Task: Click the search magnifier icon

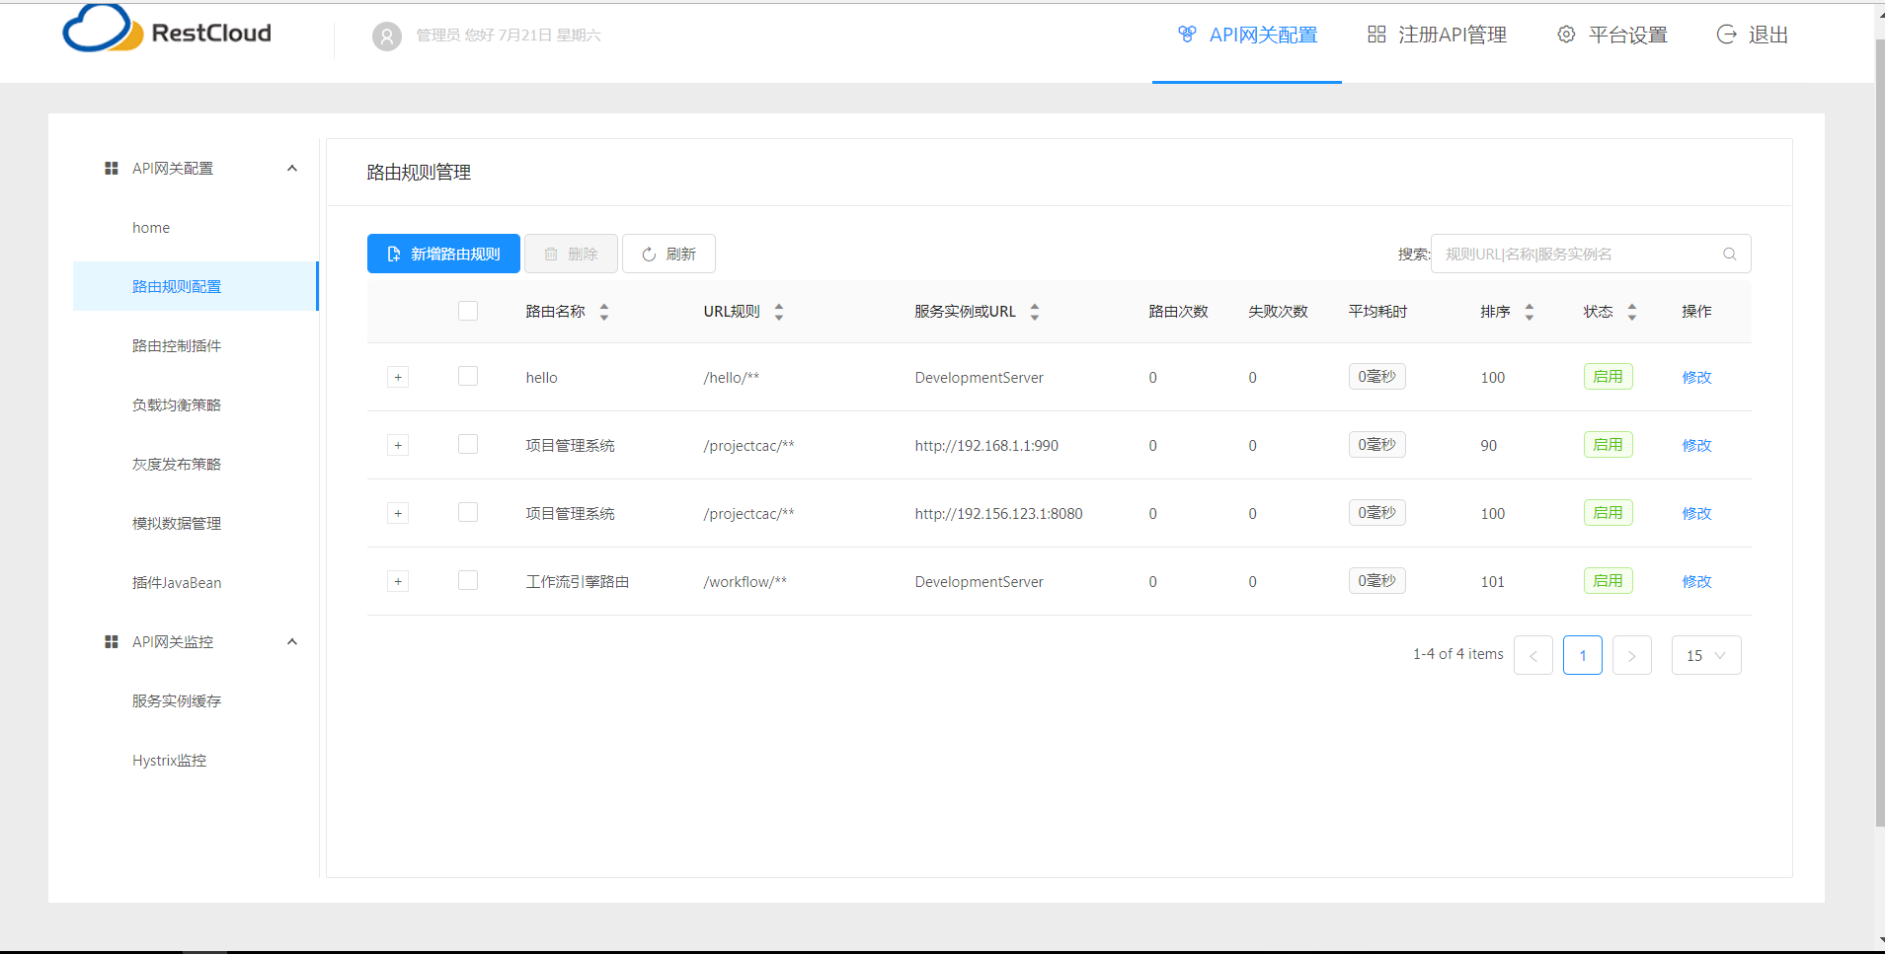Action: coord(1729,255)
